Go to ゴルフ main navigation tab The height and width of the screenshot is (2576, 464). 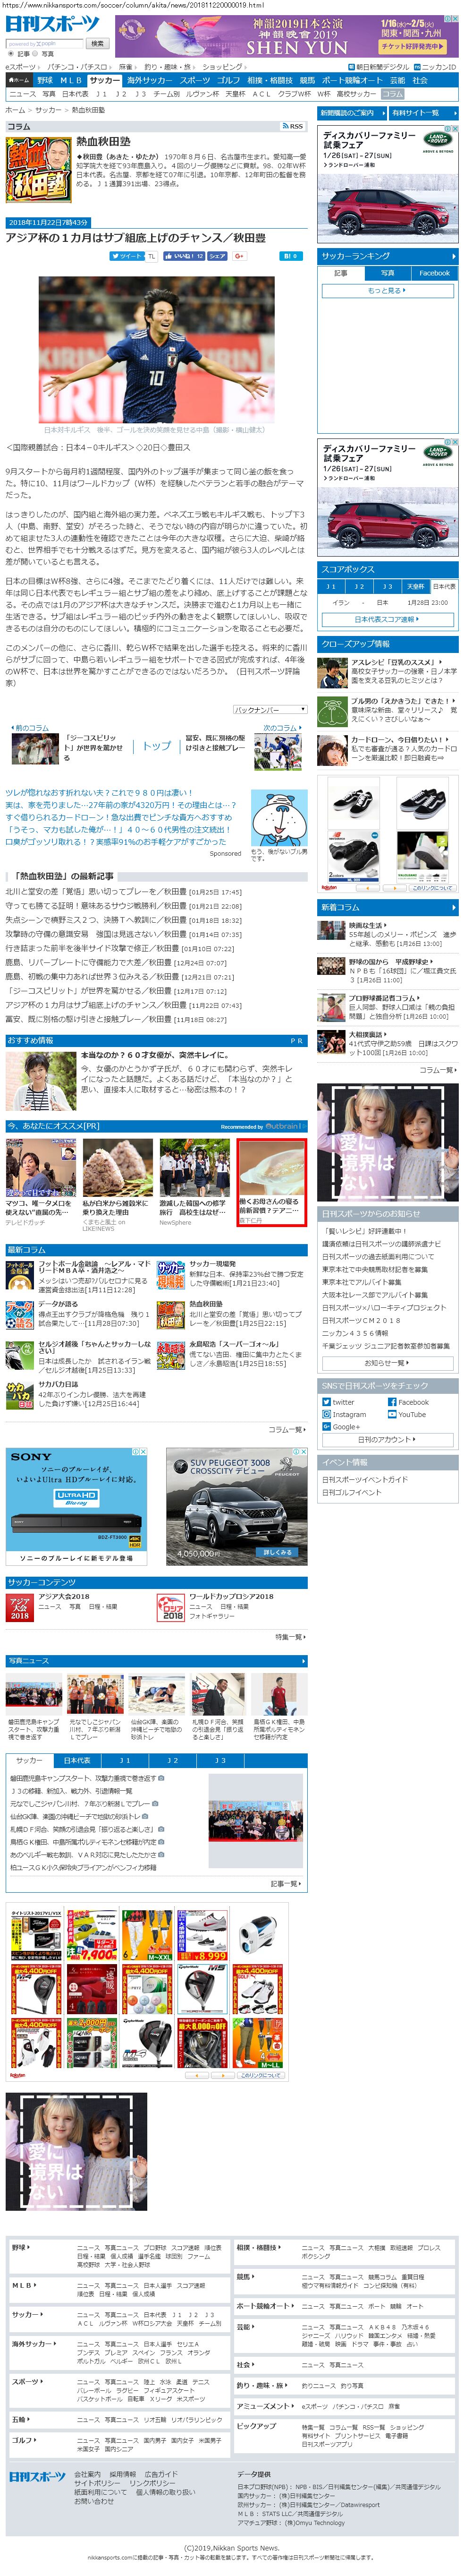tap(228, 80)
